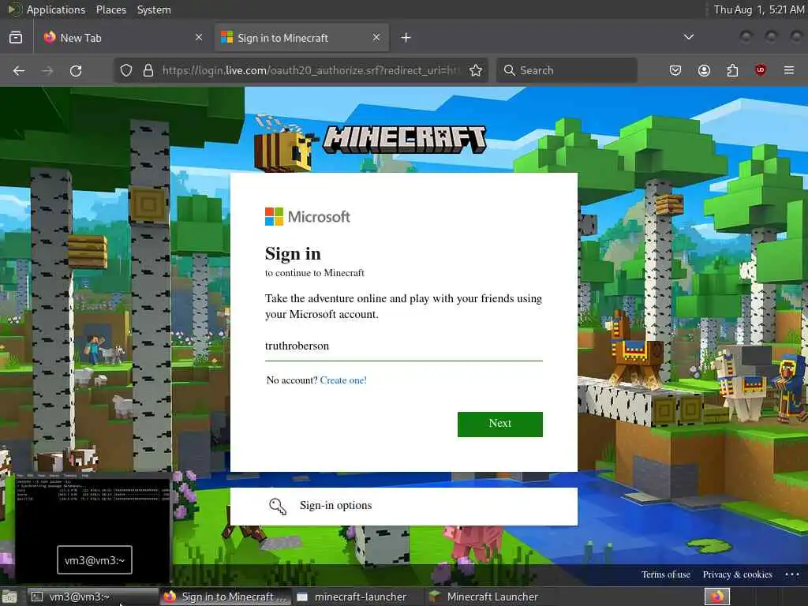Click the vm3@vm3:~ terminal window preview
The width and height of the screenshot is (808, 606).
coord(93,528)
